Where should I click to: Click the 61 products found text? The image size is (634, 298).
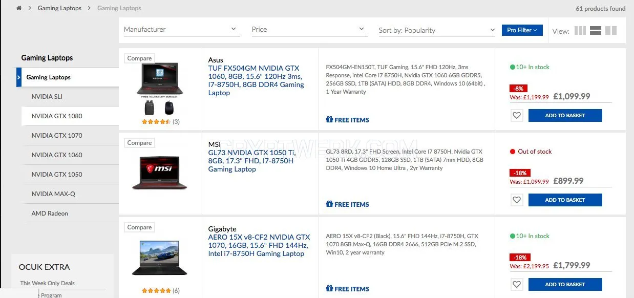point(600,8)
